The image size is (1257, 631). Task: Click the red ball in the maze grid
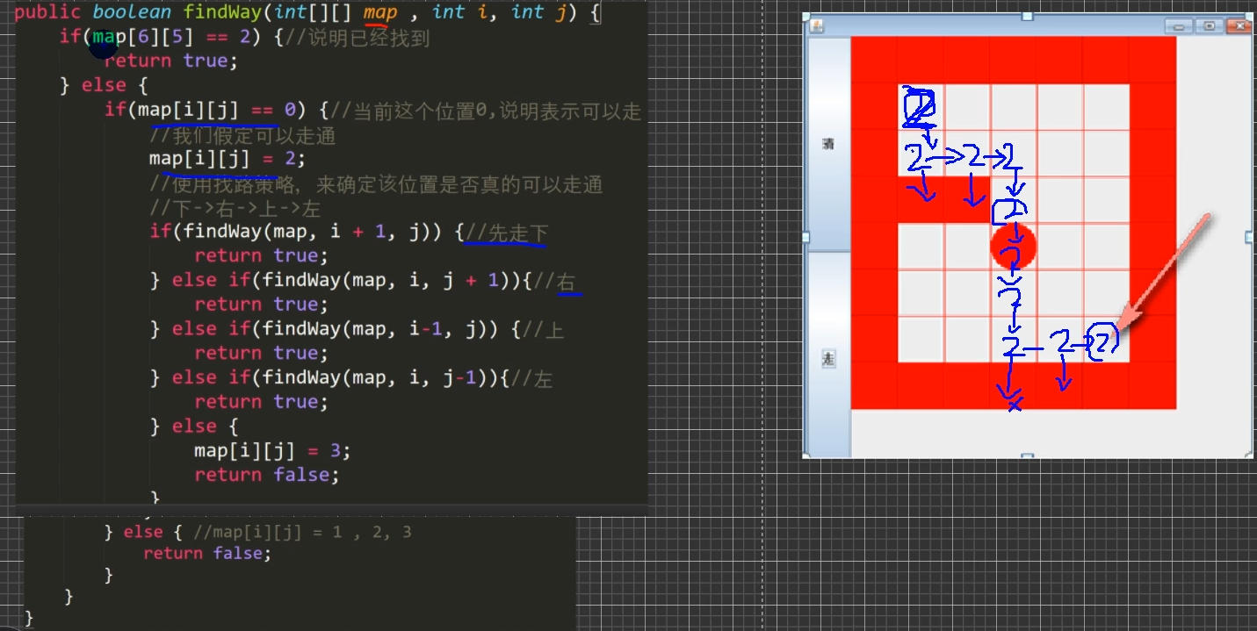tap(1014, 247)
